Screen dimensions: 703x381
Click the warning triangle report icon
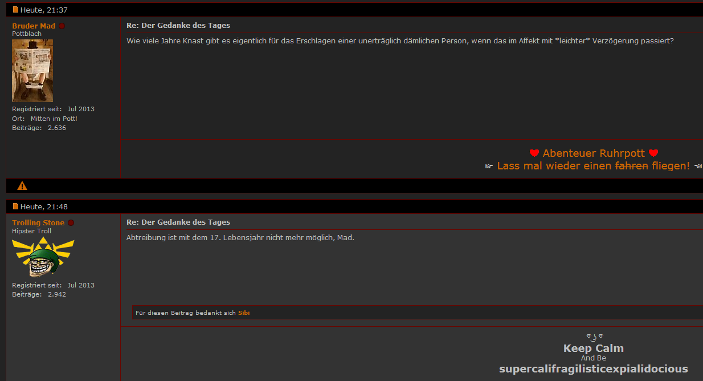point(22,185)
